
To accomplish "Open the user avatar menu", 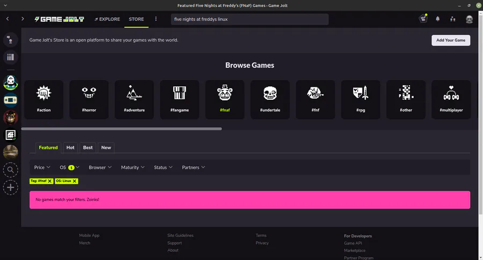I will 469,19.
